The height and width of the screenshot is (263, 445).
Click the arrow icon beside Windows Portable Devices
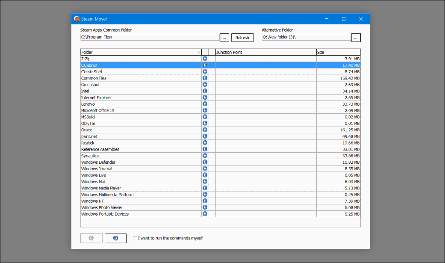(x=205, y=214)
